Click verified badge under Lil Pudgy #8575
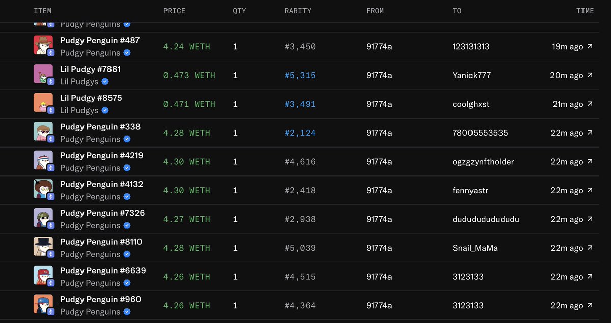This screenshot has width=611, height=323. (x=105, y=110)
